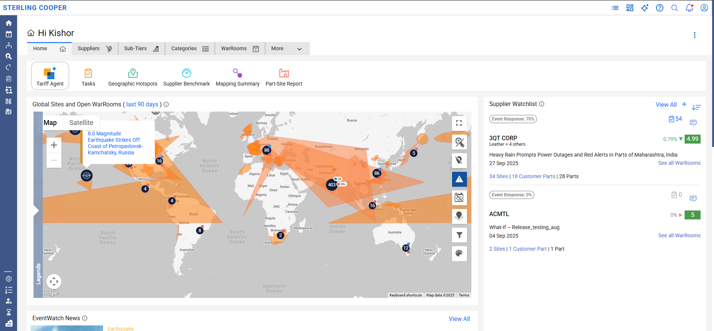Click the search magnifier in top bar

[675, 8]
